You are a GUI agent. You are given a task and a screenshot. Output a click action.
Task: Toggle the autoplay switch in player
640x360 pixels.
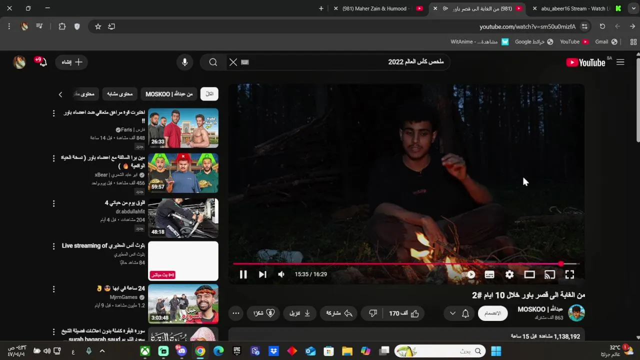[469, 274]
